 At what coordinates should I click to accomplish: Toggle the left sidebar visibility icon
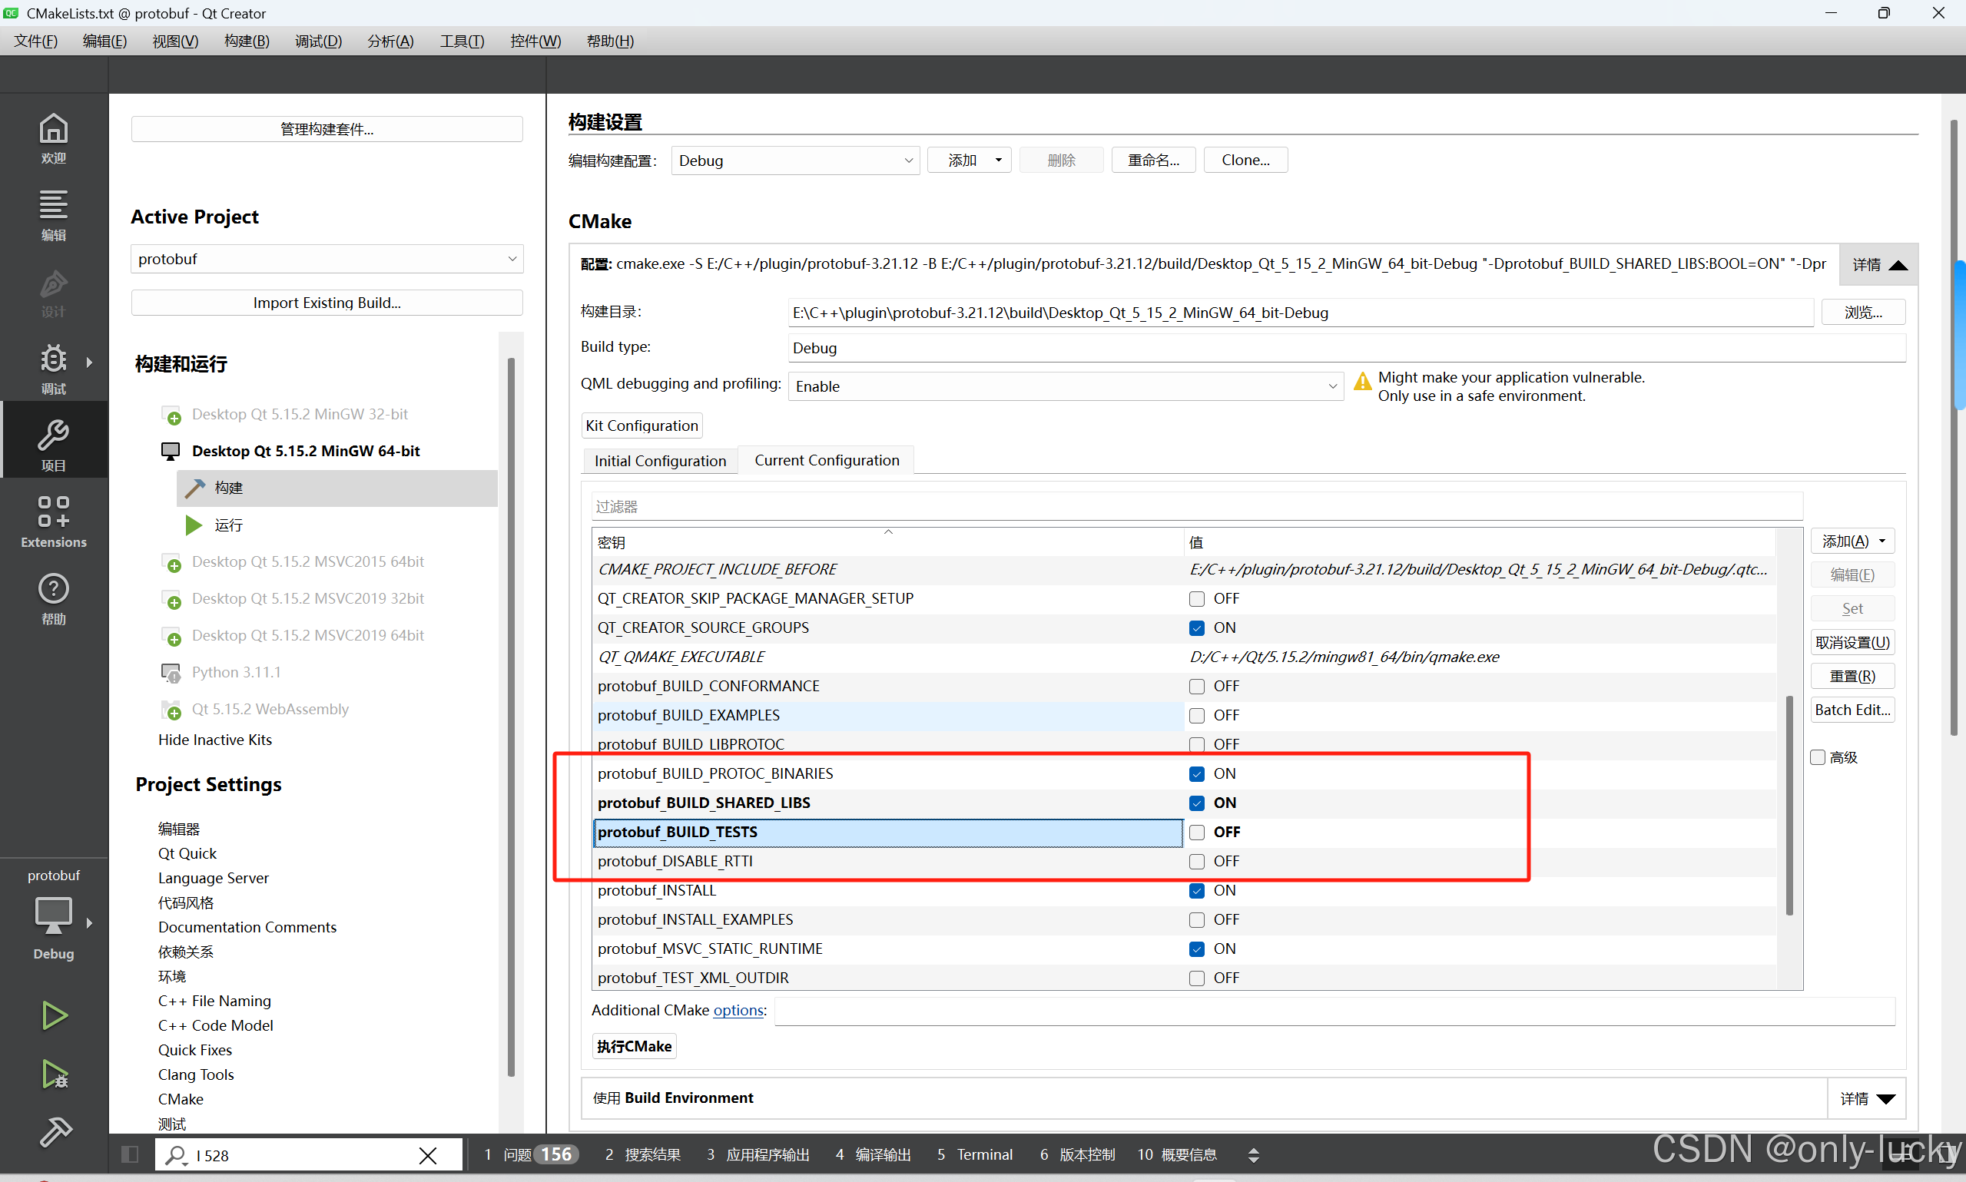click(130, 1154)
